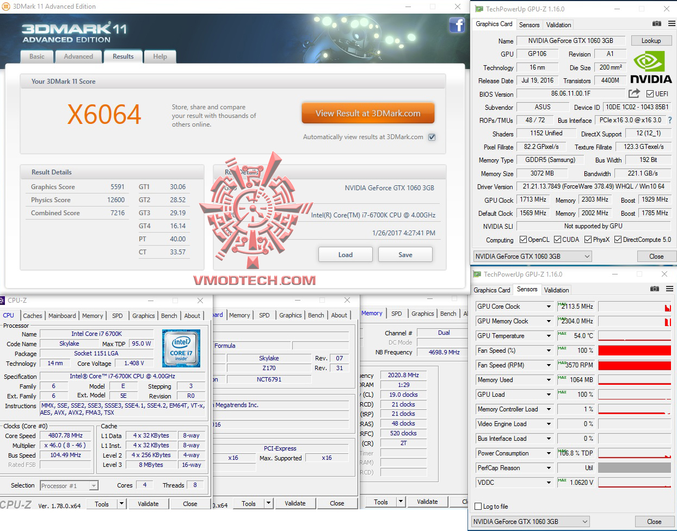
Task: Open the hamburger menu in top GPU-Z window
Action: (672, 24)
